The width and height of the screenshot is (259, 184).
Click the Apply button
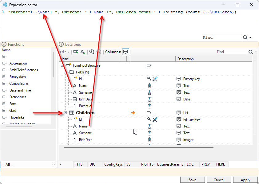point(245,180)
